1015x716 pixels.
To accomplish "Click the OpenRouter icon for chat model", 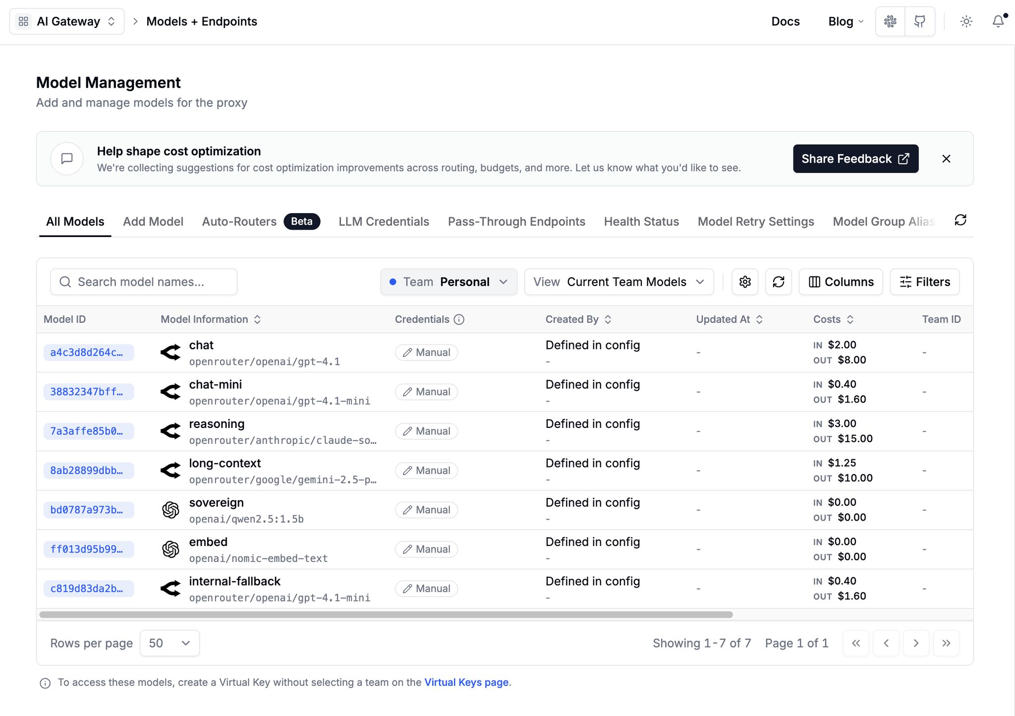I will (170, 353).
